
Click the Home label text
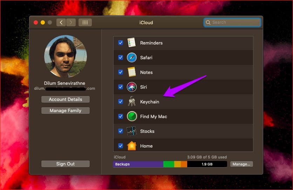pyautogui.click(x=146, y=146)
